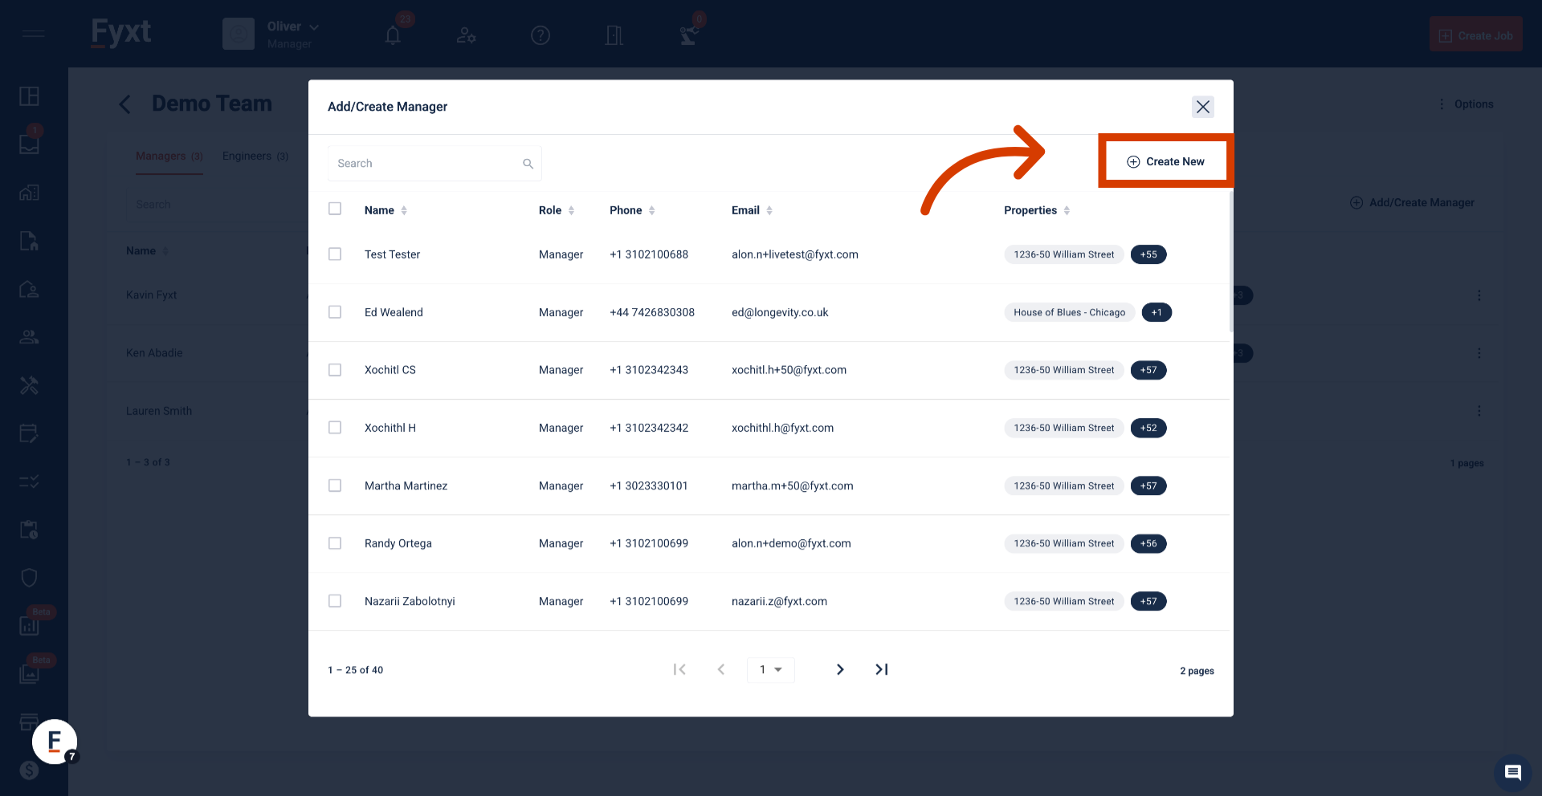Open the row menu for Lauren Smith
Image resolution: width=1542 pixels, height=796 pixels.
click(1479, 411)
